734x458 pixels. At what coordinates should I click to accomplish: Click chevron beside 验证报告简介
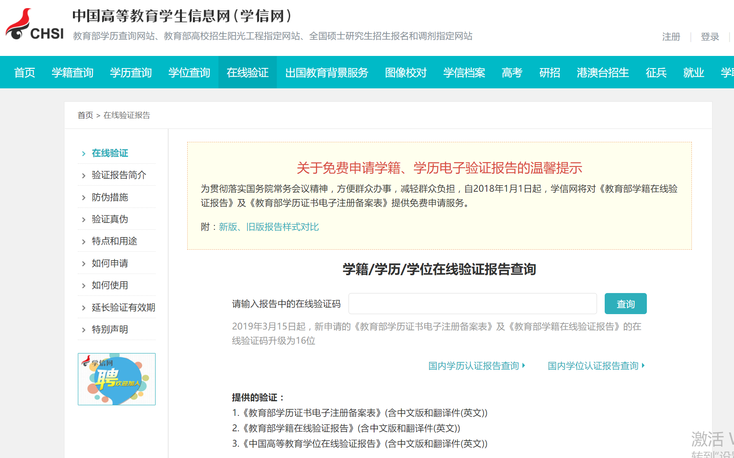pos(83,175)
